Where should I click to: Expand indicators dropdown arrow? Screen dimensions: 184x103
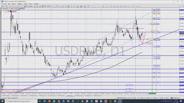[x=79, y=6]
